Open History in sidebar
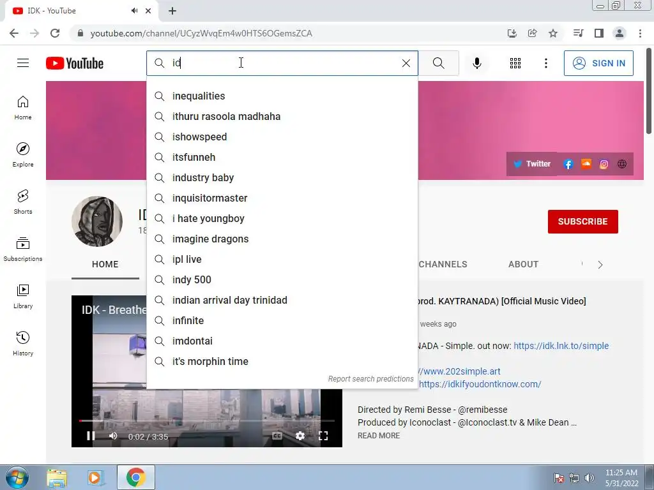The height and width of the screenshot is (490, 654). [x=23, y=343]
